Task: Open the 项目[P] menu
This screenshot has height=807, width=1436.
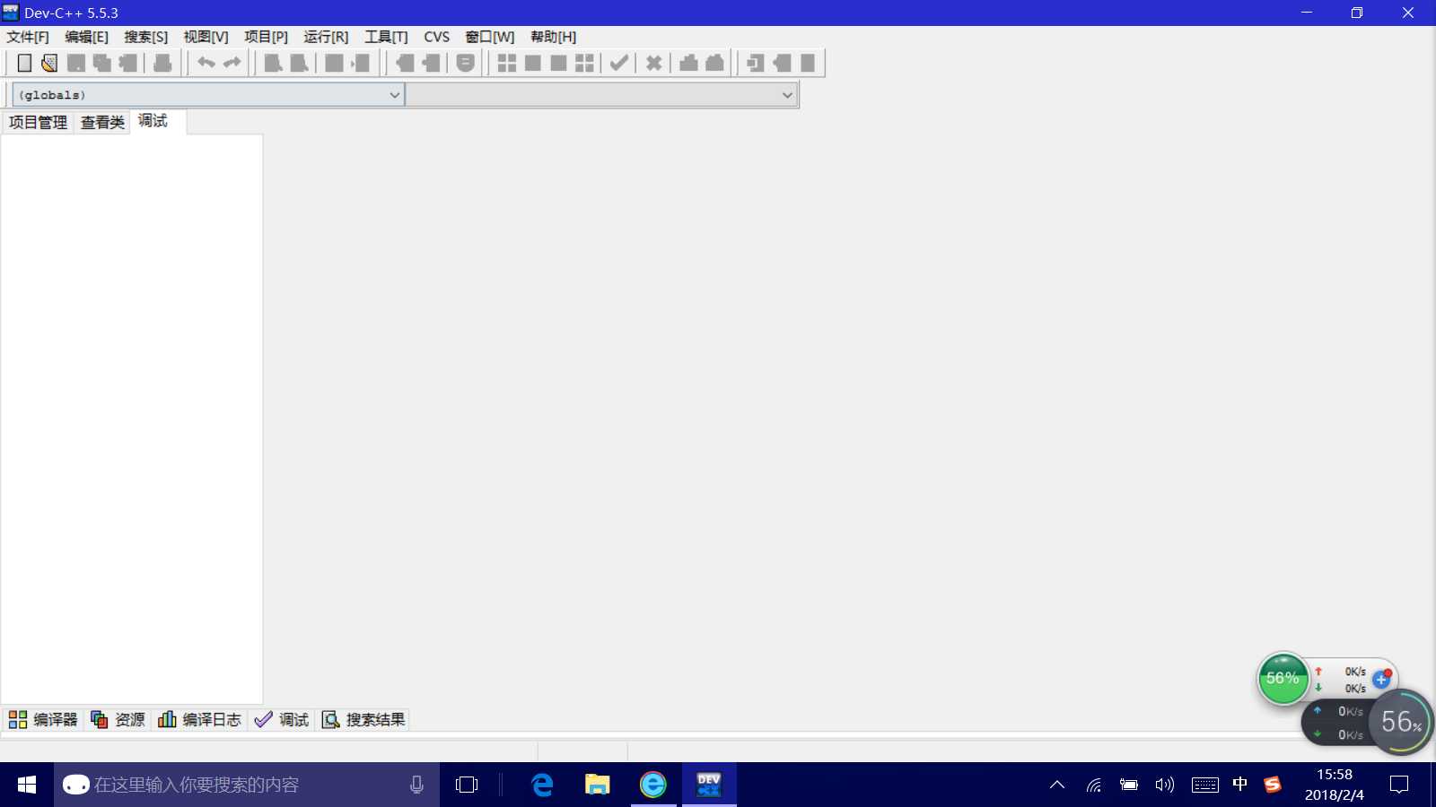Action: point(267,37)
